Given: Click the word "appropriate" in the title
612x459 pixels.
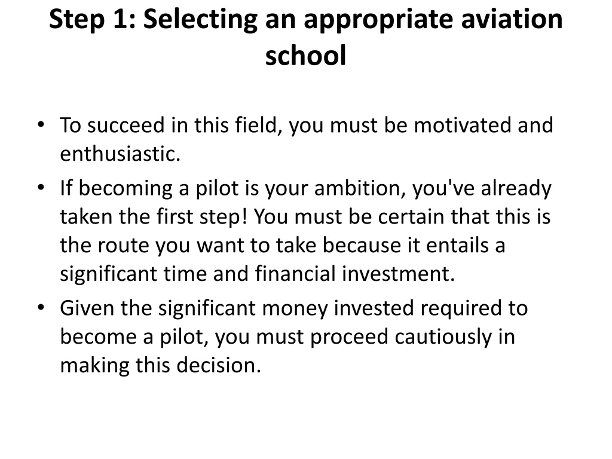Looking at the screenshot, I should 378,21.
